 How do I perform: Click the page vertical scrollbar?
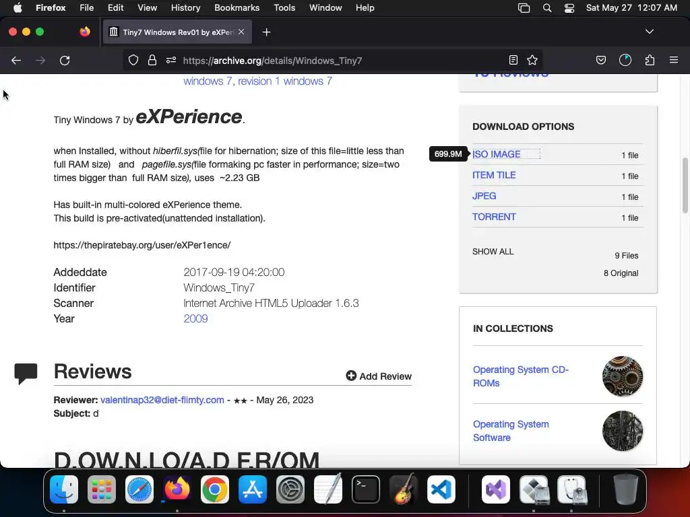point(685,185)
